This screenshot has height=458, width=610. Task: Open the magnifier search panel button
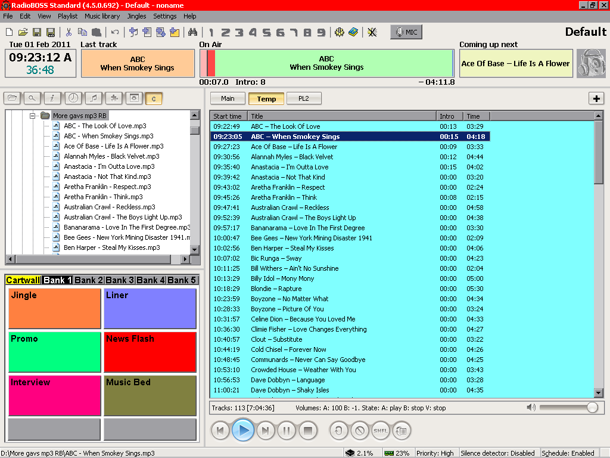pos(32,98)
